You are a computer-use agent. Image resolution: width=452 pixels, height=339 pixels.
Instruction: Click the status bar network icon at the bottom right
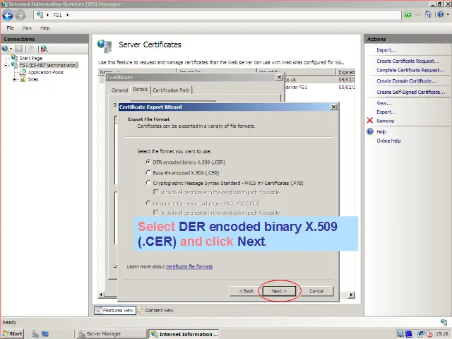(444, 322)
